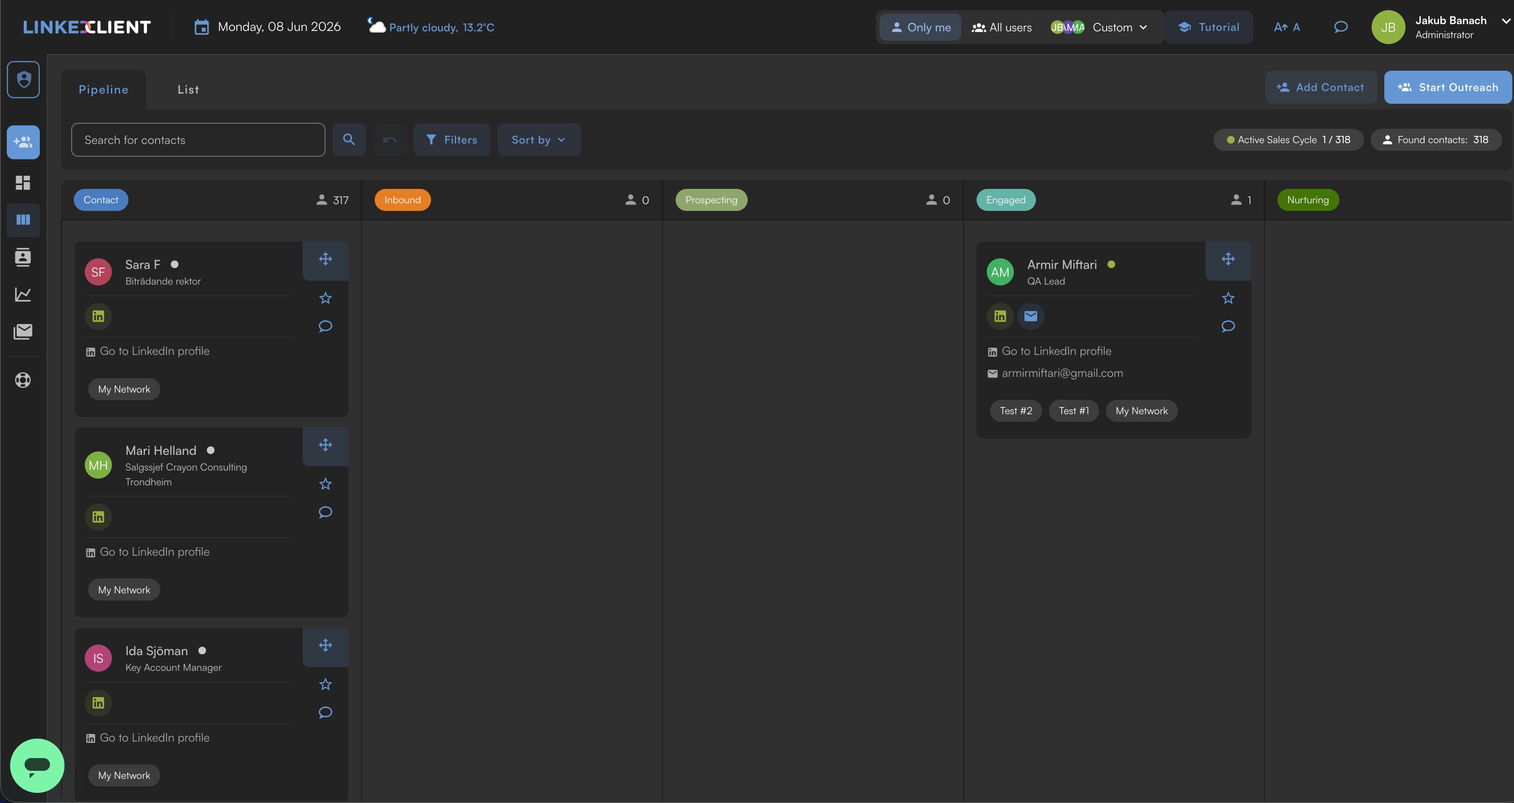This screenshot has height=803, width=1514.
Task: Expand the Custom users dropdown
Action: (x=1099, y=27)
